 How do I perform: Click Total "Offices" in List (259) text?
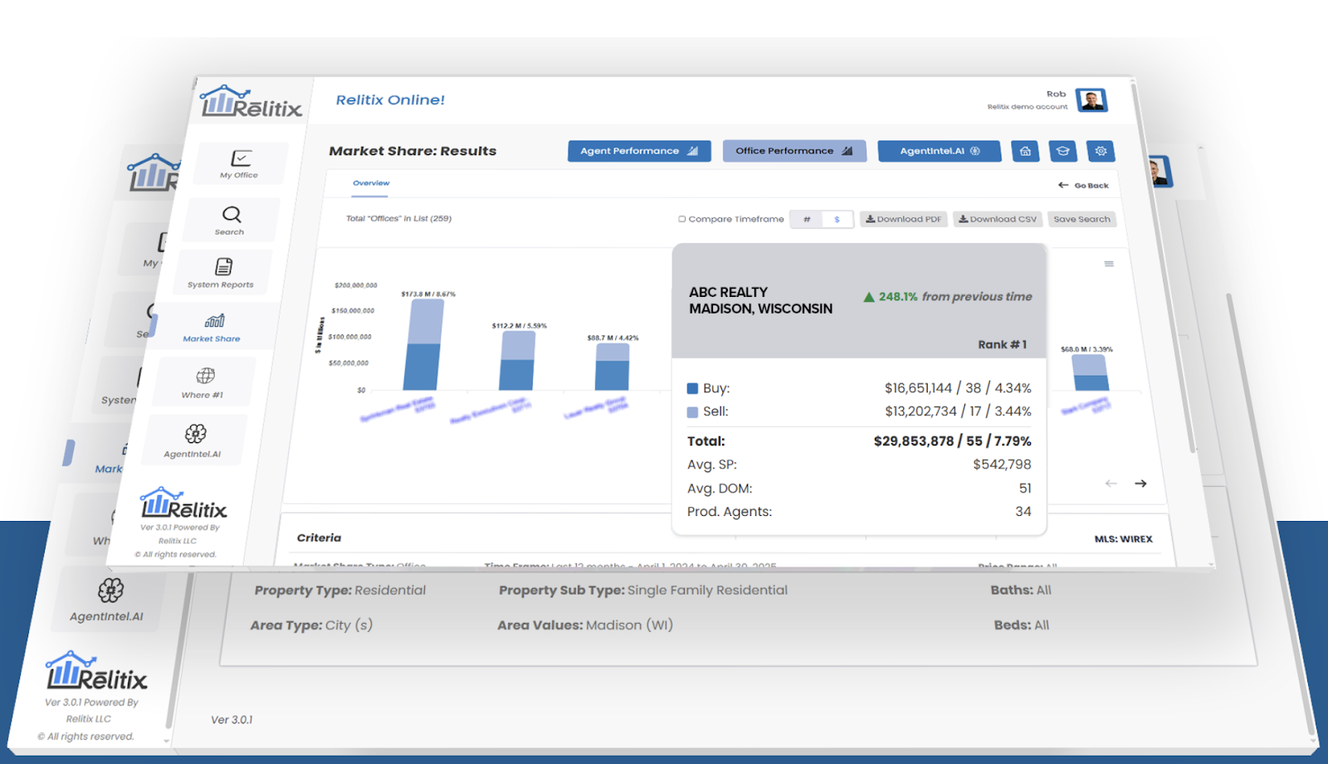click(398, 219)
